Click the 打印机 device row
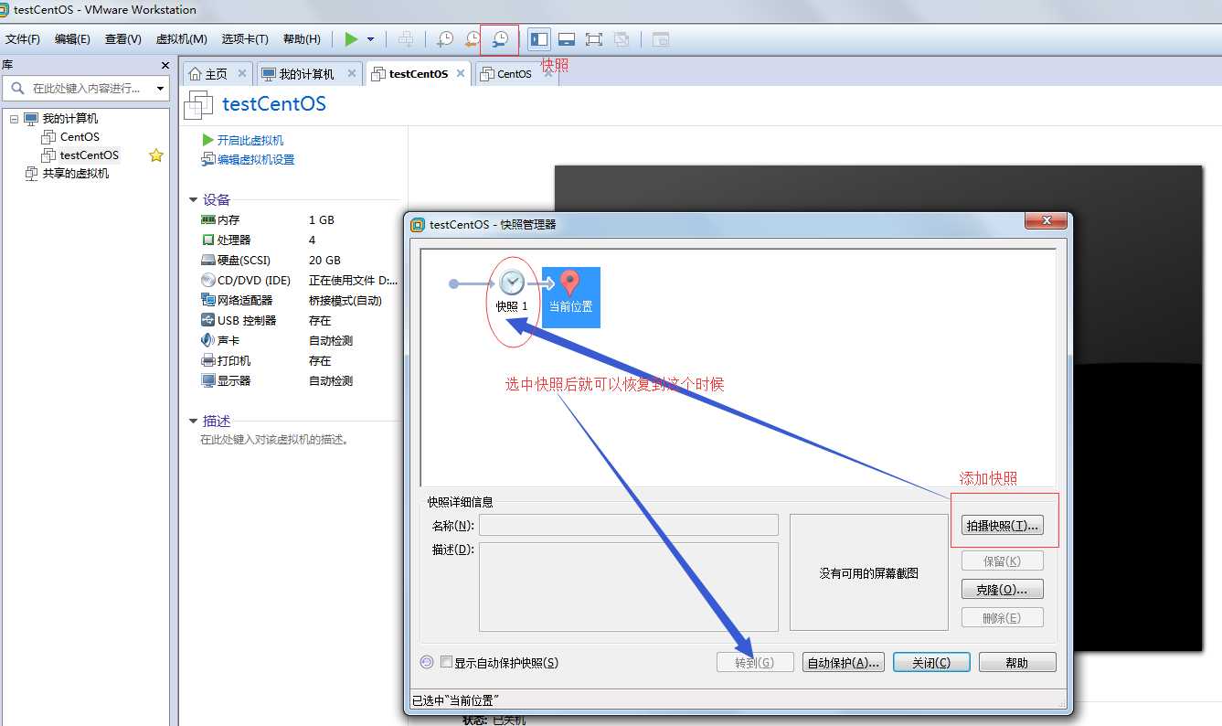Screen dimensions: 1222x726 tap(300, 361)
